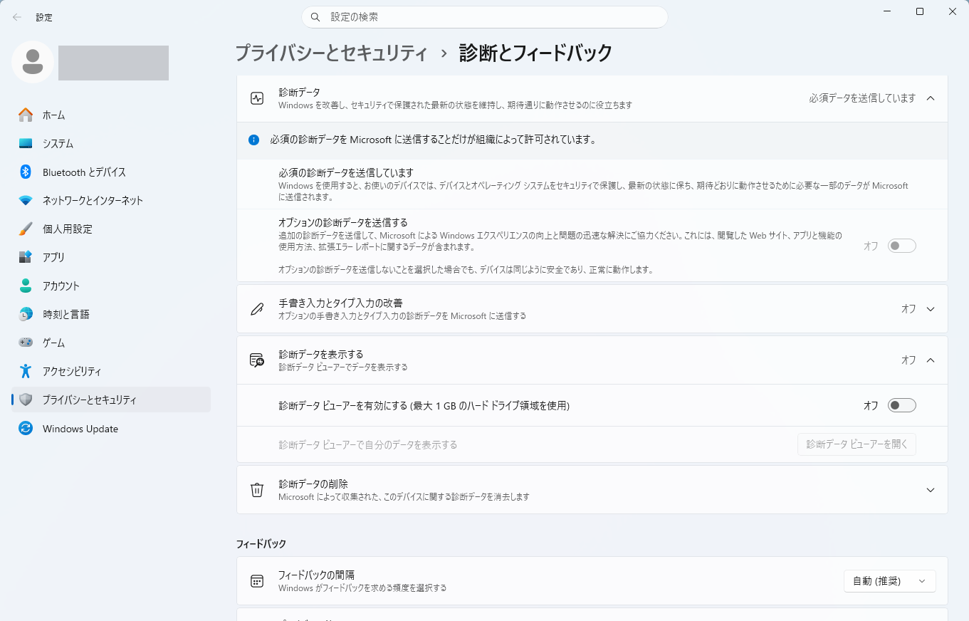The width and height of the screenshot is (969, 621).
Task: Click the info icon in organization notice
Action: coord(253,140)
